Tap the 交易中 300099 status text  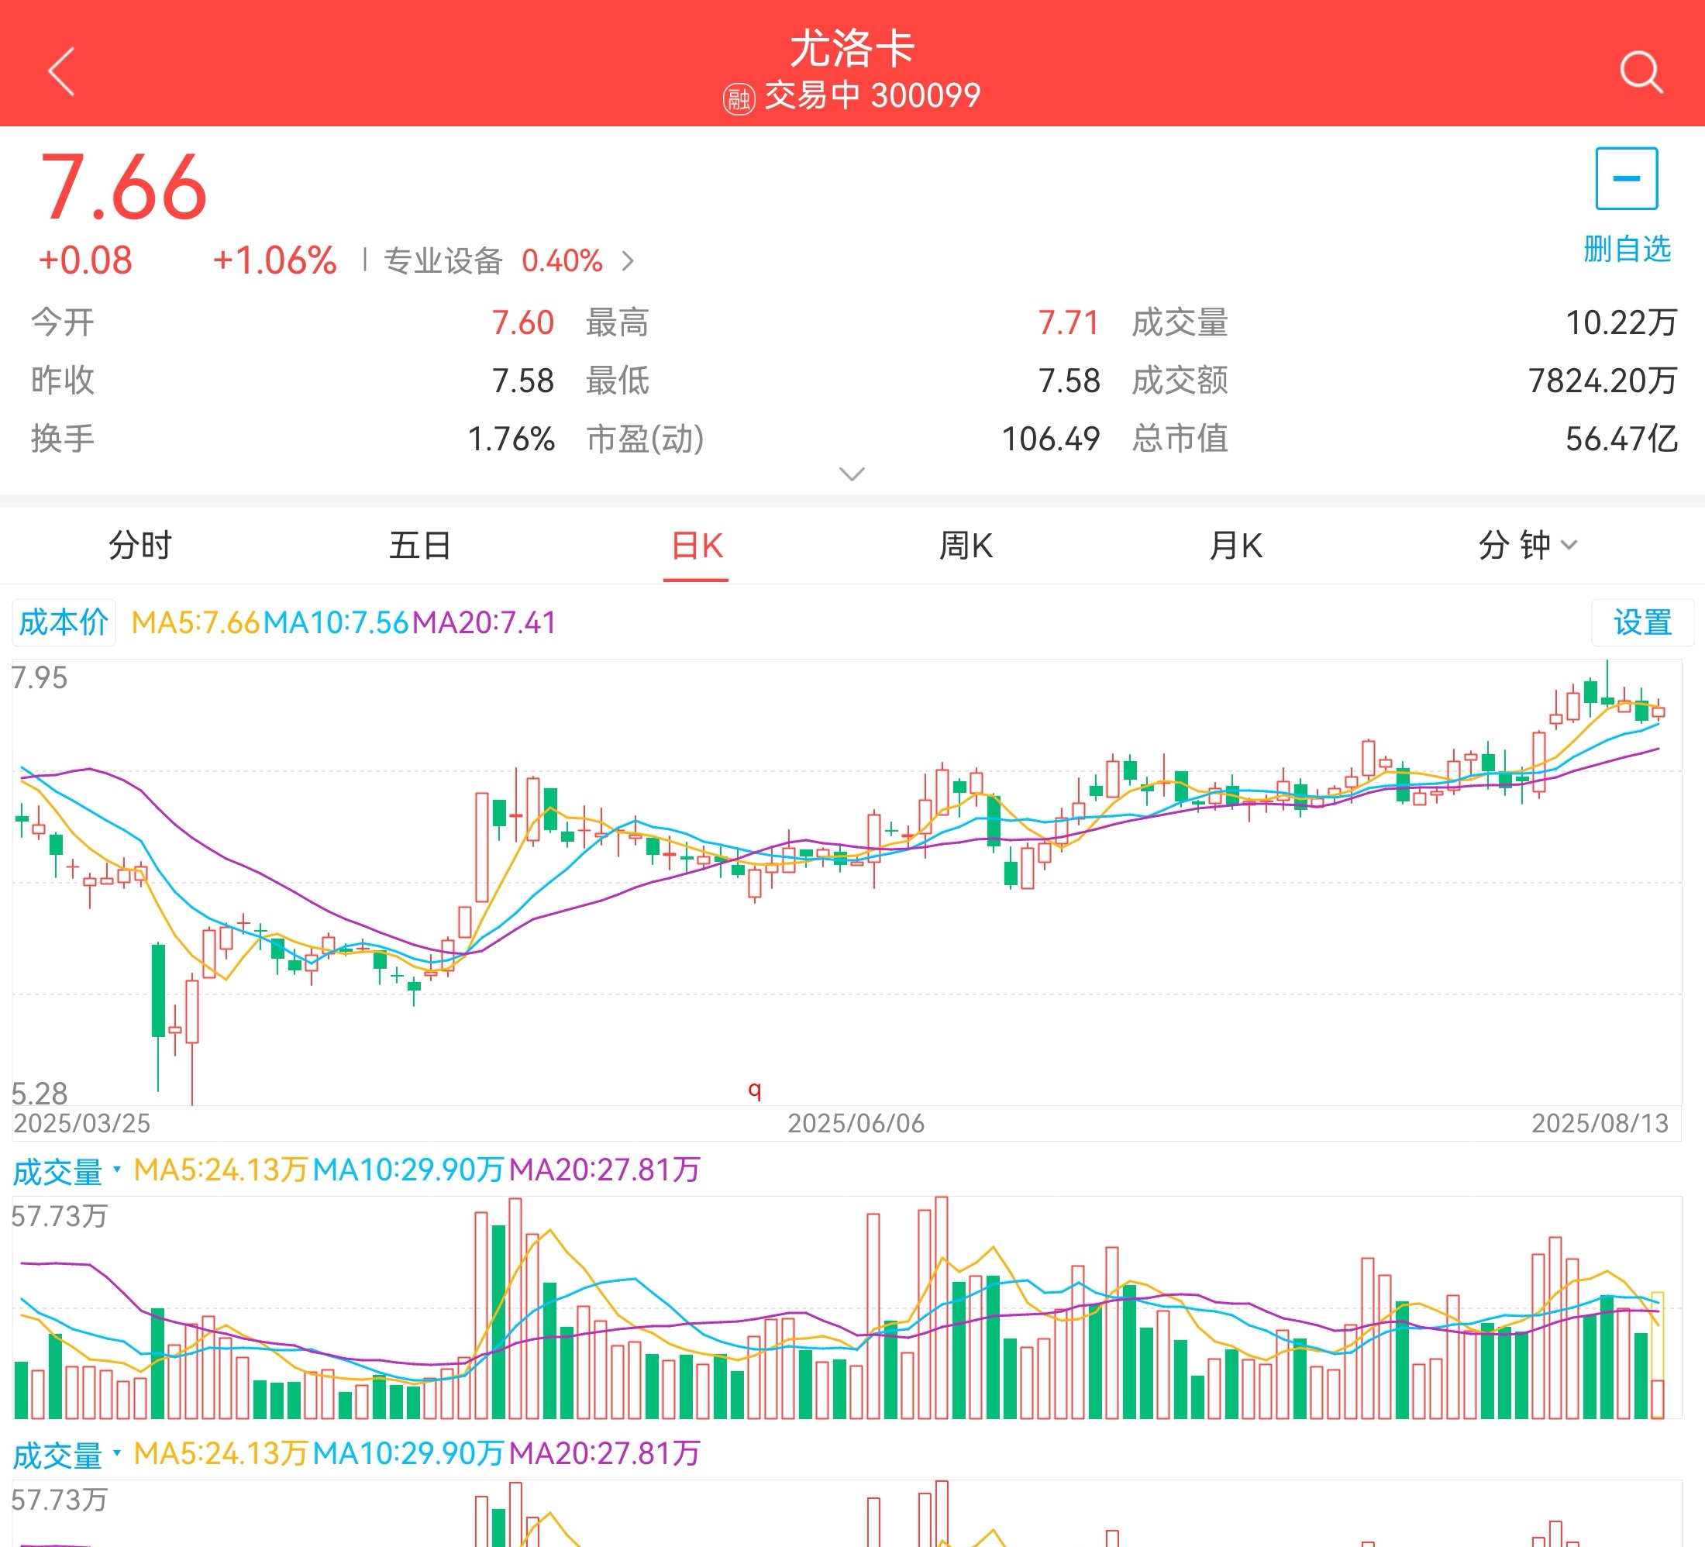click(872, 95)
